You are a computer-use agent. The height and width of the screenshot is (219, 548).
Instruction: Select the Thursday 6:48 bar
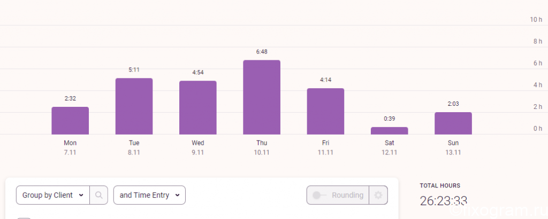(x=262, y=97)
